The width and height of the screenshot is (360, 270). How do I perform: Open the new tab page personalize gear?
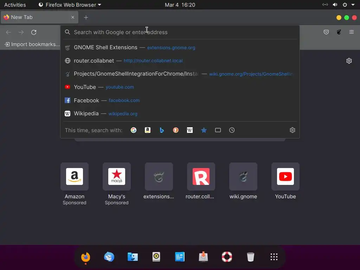point(349,61)
